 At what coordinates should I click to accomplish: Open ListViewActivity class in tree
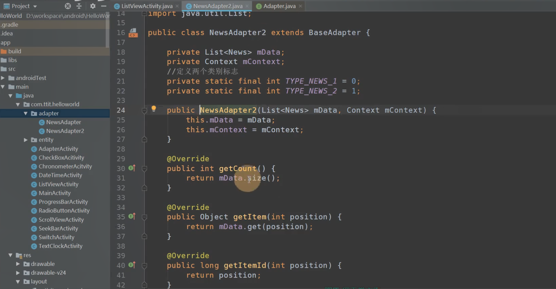[x=58, y=184]
